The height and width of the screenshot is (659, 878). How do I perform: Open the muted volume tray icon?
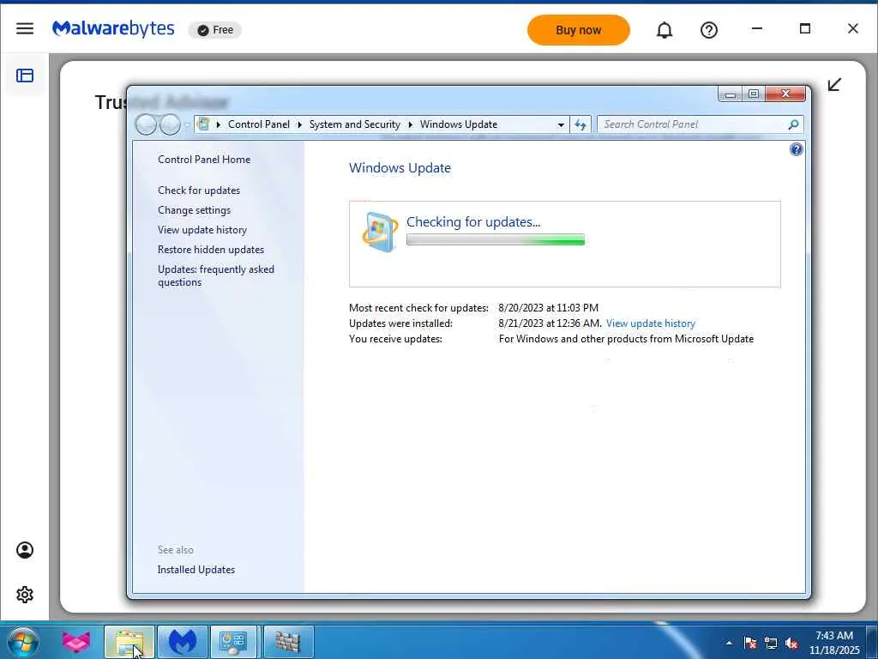(791, 643)
